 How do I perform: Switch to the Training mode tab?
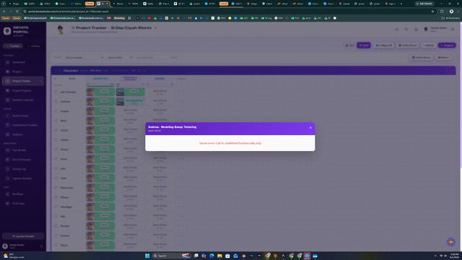pyautogui.click(x=34, y=46)
